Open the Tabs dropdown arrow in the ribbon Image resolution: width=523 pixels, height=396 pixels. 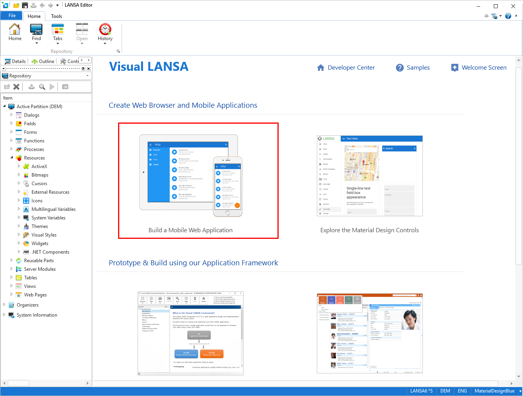pos(58,43)
